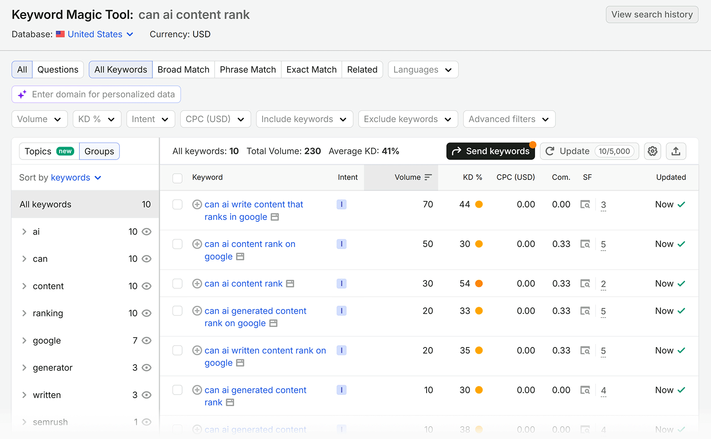Click SERP features count 3 in first row

point(603,205)
